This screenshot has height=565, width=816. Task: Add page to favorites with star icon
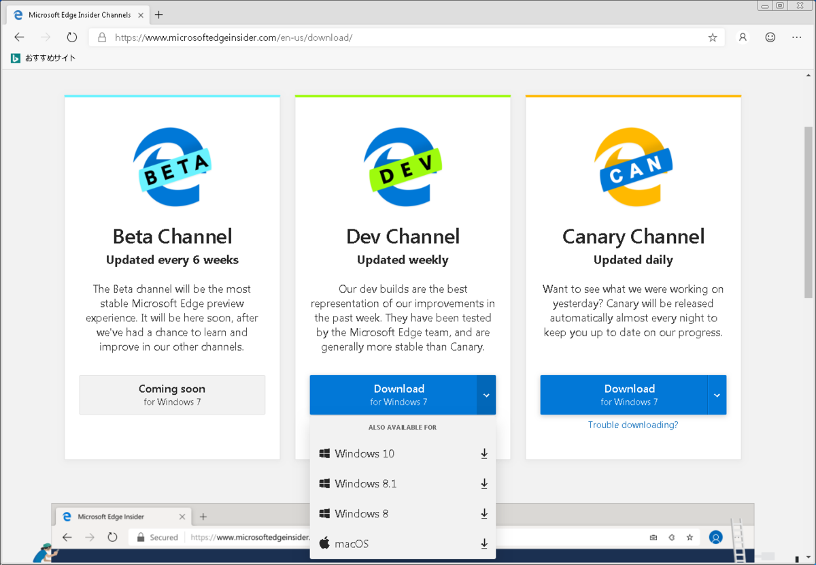[713, 37]
